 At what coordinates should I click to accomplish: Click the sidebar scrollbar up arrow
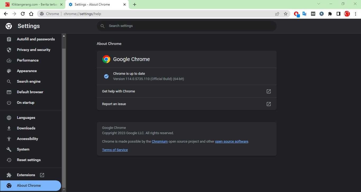point(64,36)
